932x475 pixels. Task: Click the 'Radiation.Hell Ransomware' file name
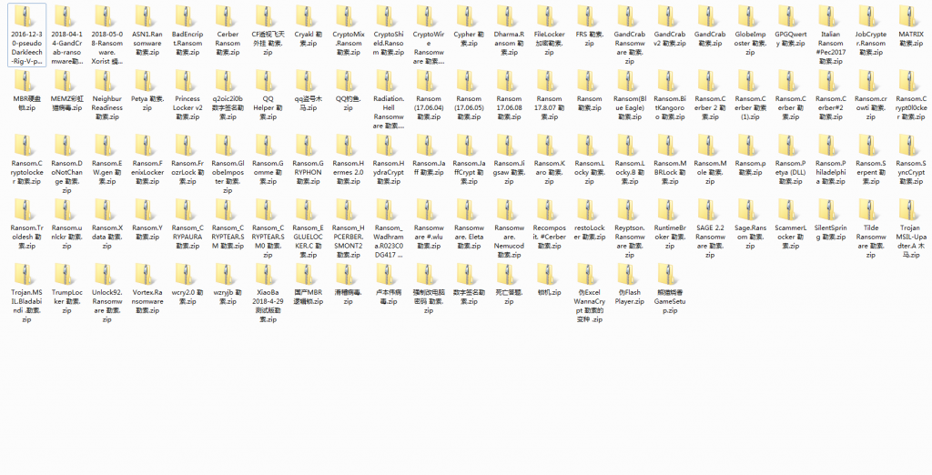point(390,112)
